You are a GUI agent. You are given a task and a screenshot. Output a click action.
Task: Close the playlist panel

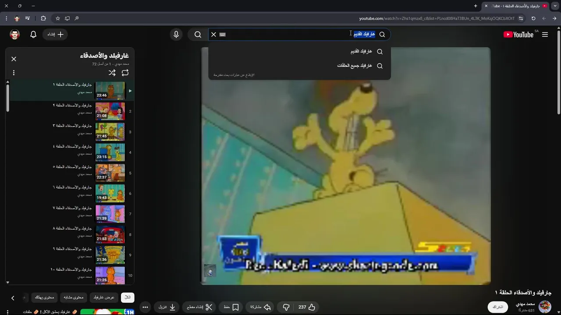coord(14,59)
